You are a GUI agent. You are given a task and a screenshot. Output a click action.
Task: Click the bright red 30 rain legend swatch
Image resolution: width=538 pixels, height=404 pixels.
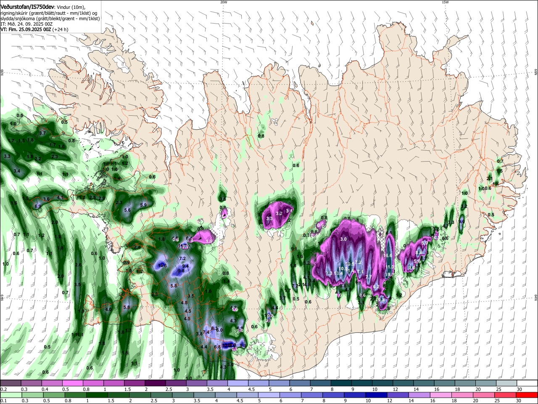click(527, 395)
